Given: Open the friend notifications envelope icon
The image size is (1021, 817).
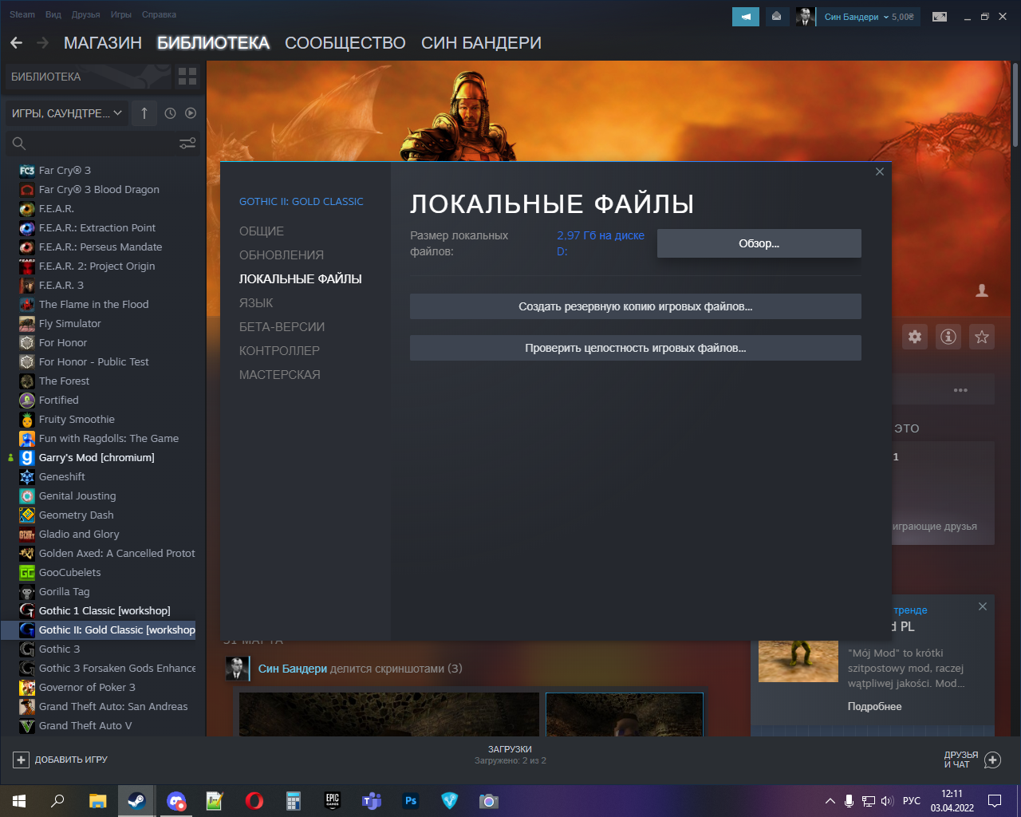Looking at the screenshot, I should 776,17.
